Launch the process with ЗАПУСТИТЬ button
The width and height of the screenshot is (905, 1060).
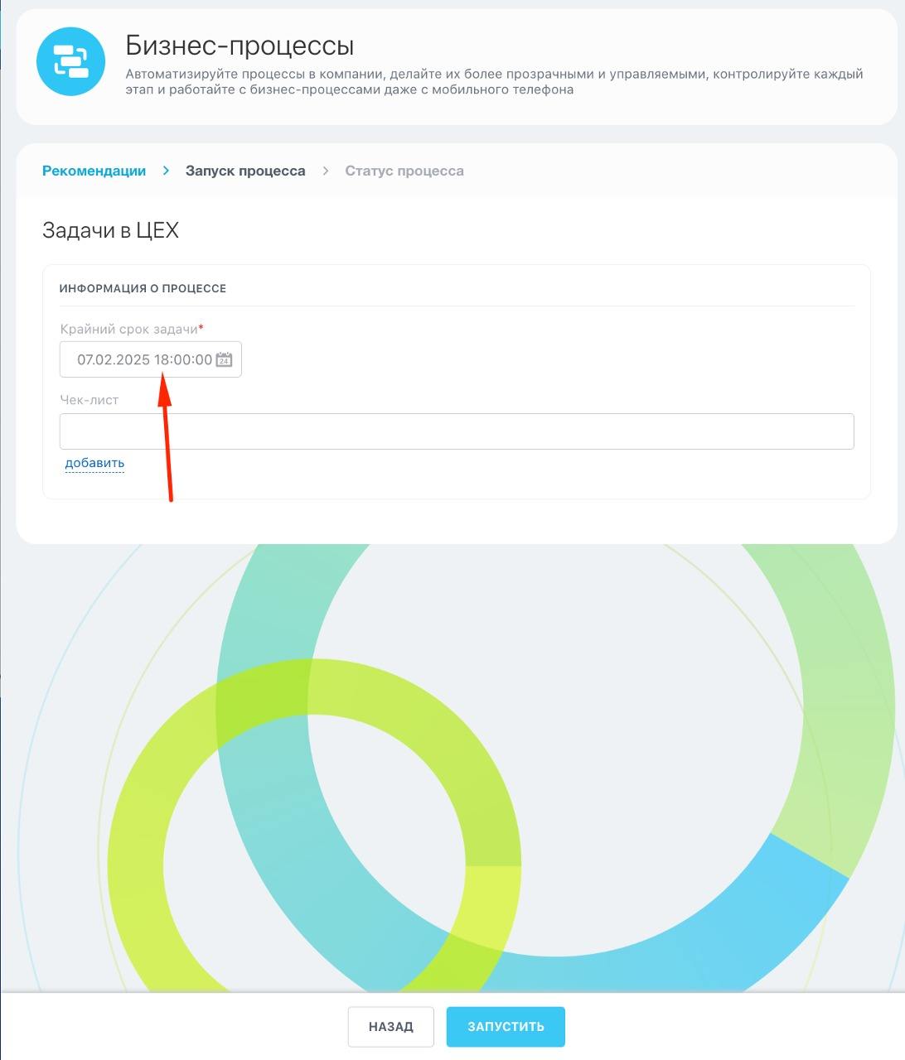(x=506, y=1027)
